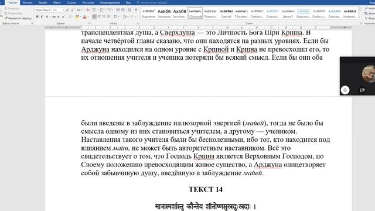
Task: Apply bulleted list icon
Action: point(95,10)
